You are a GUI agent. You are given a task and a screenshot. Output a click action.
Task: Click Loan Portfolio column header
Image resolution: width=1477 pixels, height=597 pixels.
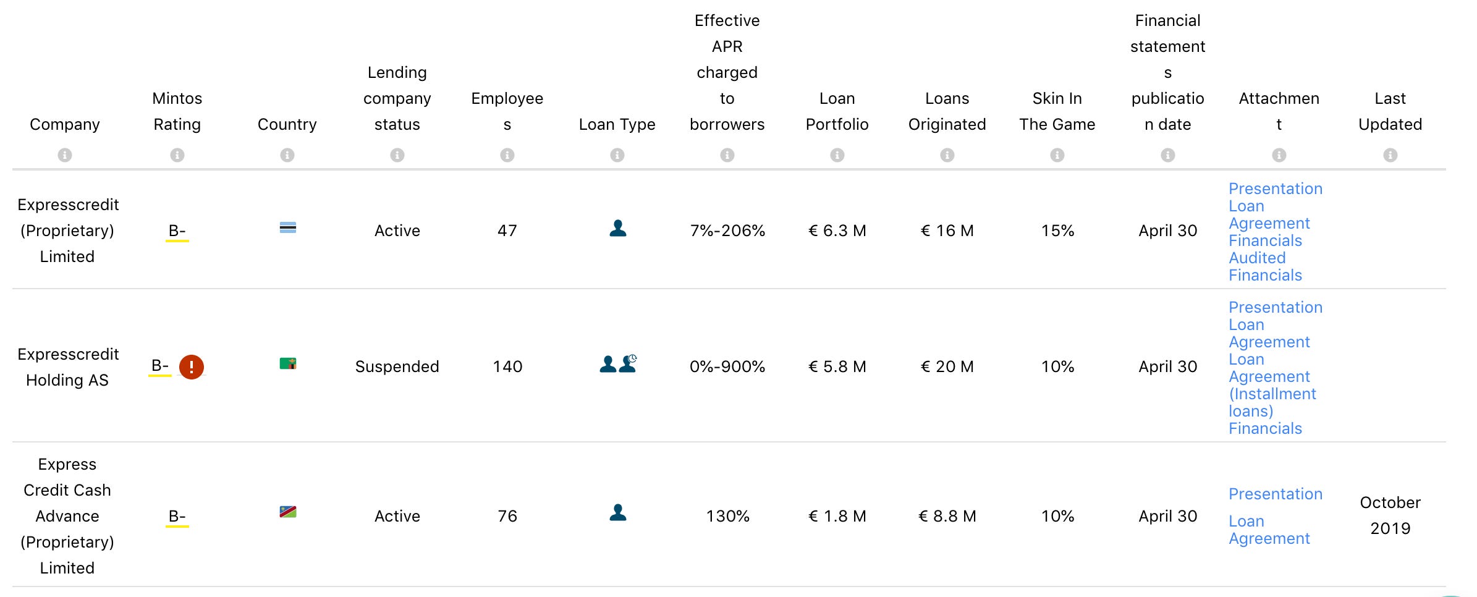coord(837,111)
